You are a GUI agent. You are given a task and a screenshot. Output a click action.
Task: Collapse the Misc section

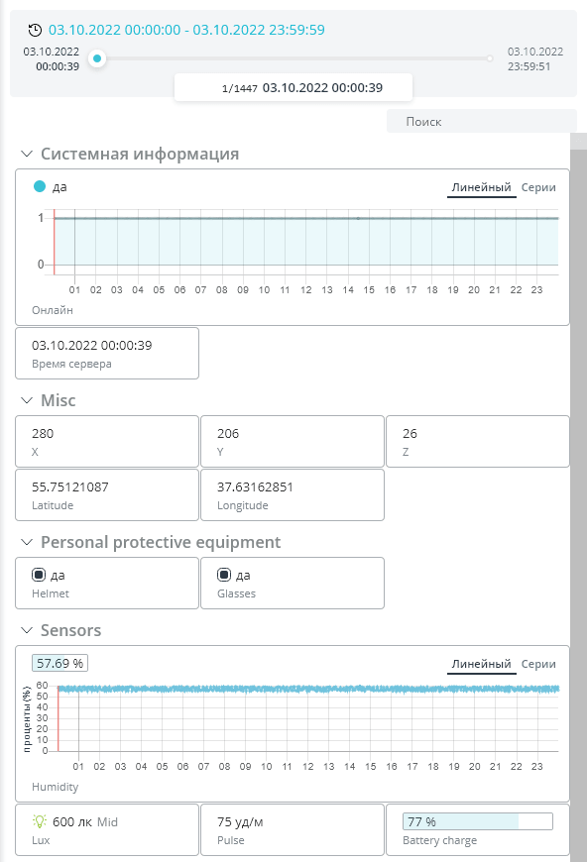pos(27,400)
